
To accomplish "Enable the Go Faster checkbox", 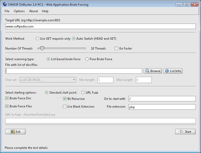I will click(x=116, y=48).
